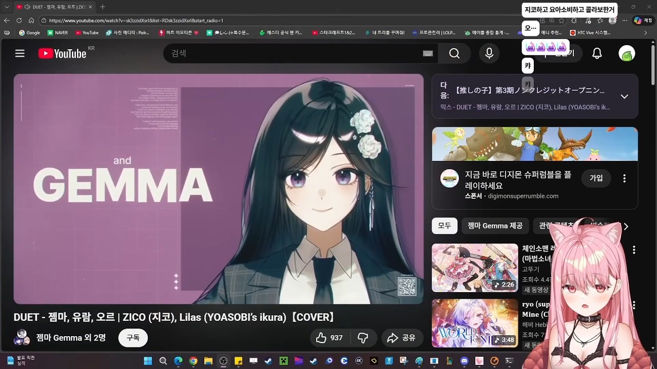Open Discord from the taskbar
Image resolution: width=657 pixels, height=369 pixels.
pyautogui.click(x=465, y=361)
